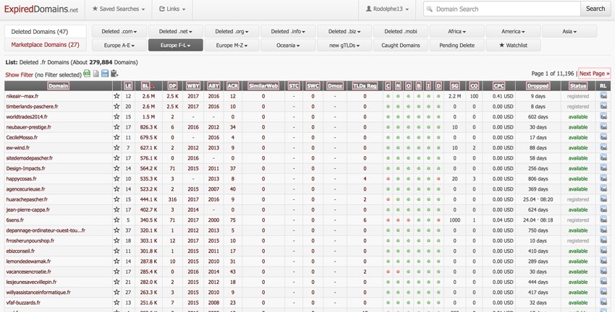The height and width of the screenshot is (312, 615).
Task: Star nikeair--max.fr to watchlist
Action: pyautogui.click(x=116, y=96)
